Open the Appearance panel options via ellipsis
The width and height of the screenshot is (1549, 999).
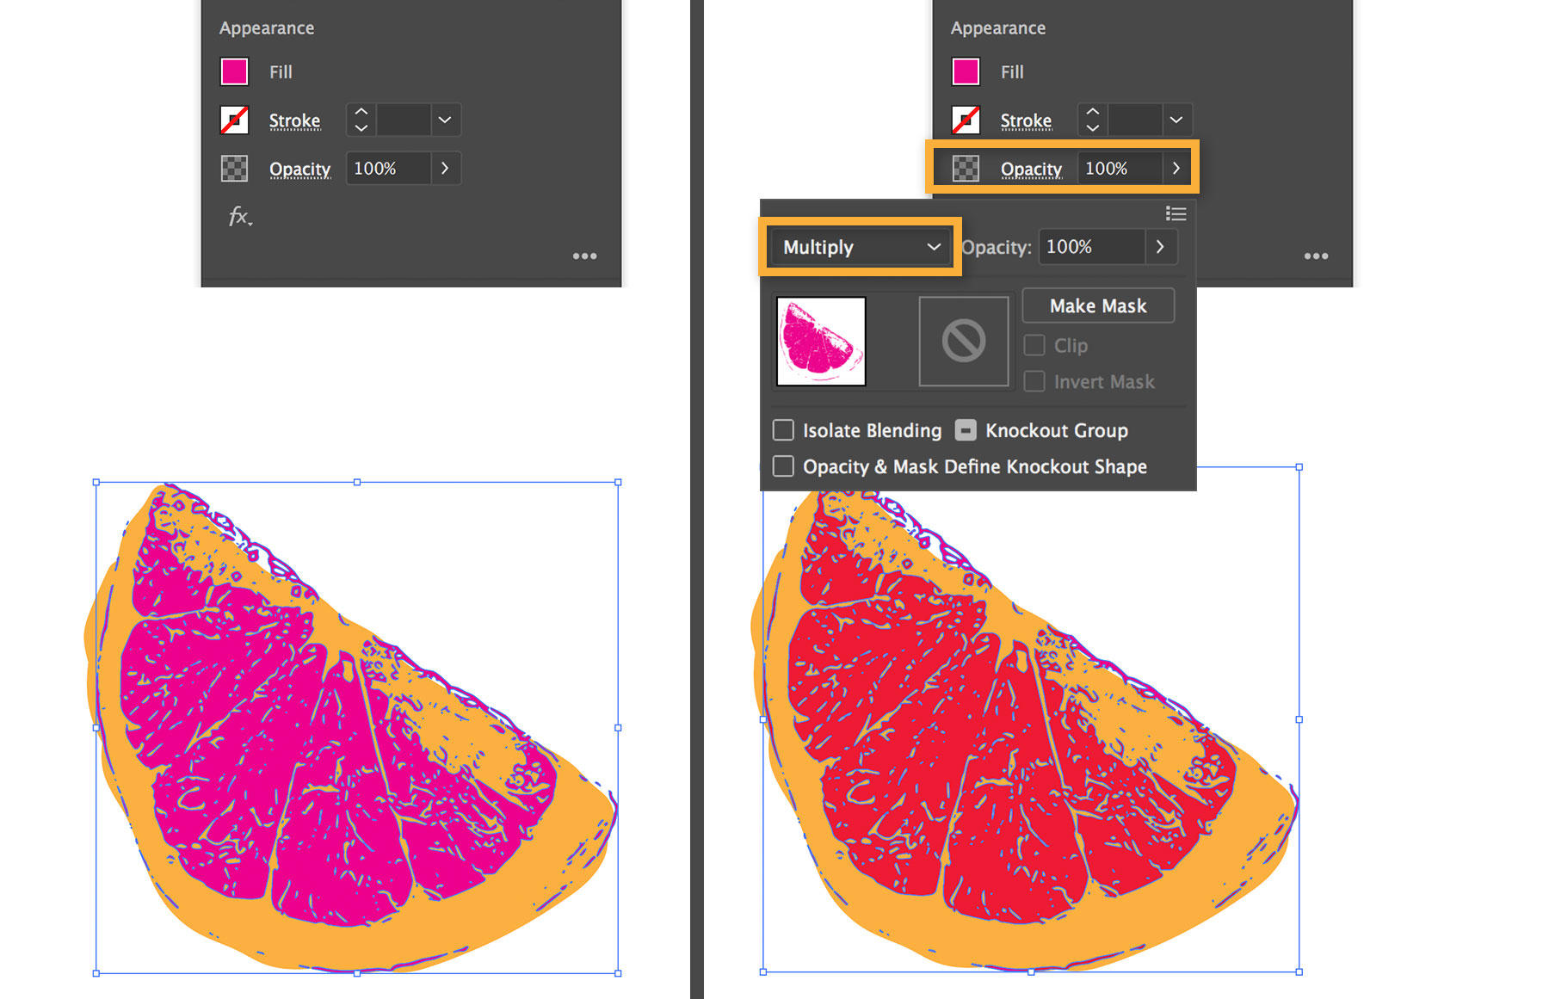pos(585,256)
